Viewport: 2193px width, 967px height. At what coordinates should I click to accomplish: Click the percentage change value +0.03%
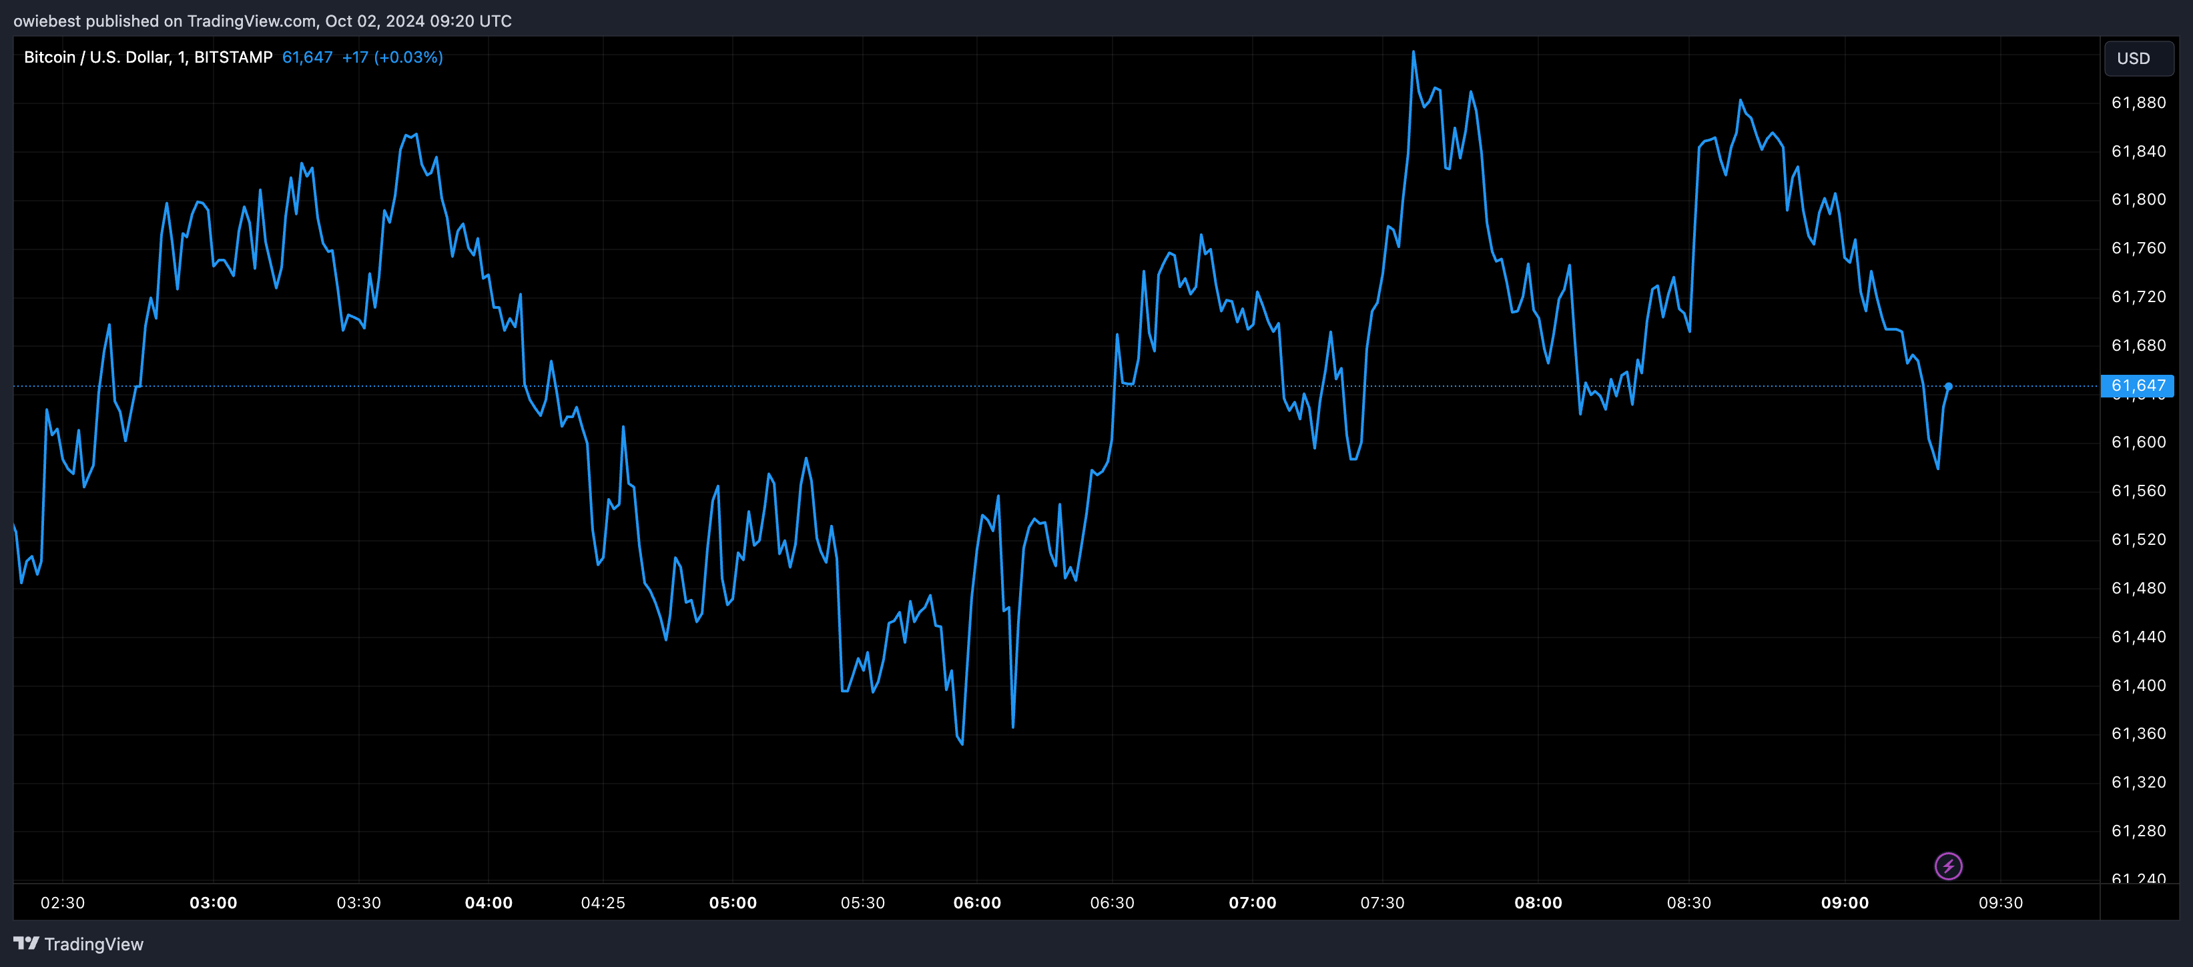[410, 57]
